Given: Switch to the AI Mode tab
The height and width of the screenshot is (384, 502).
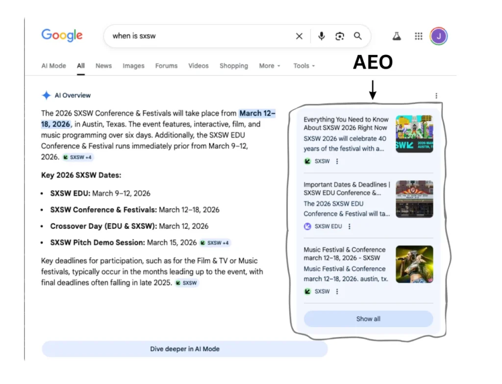Looking at the screenshot, I should point(53,66).
